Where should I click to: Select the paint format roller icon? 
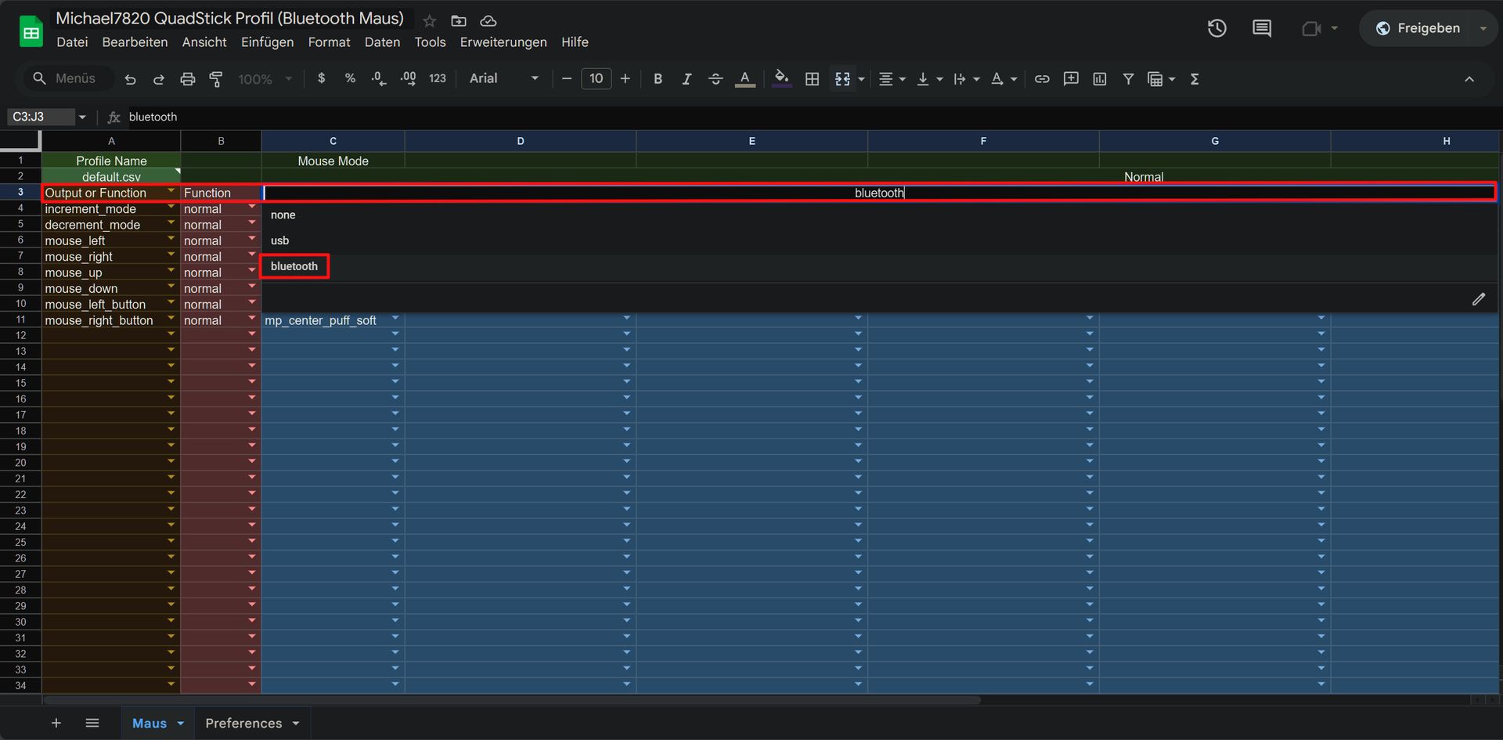216,79
